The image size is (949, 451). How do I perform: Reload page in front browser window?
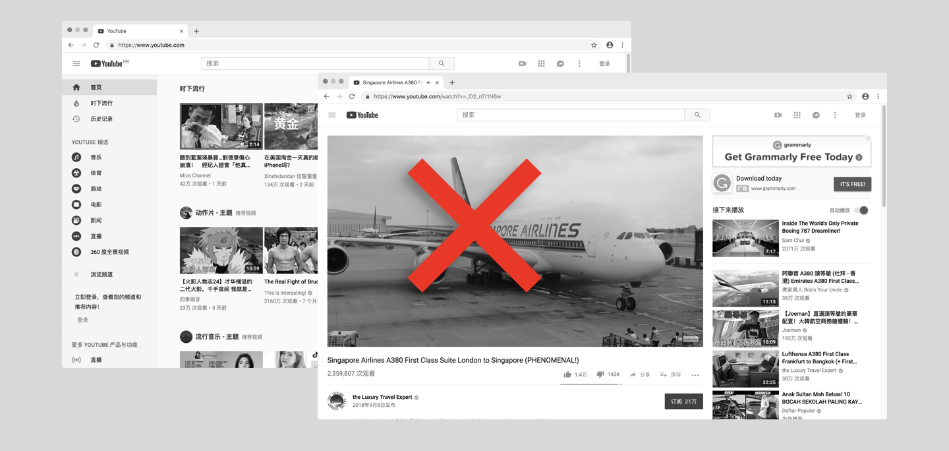pyautogui.click(x=352, y=96)
